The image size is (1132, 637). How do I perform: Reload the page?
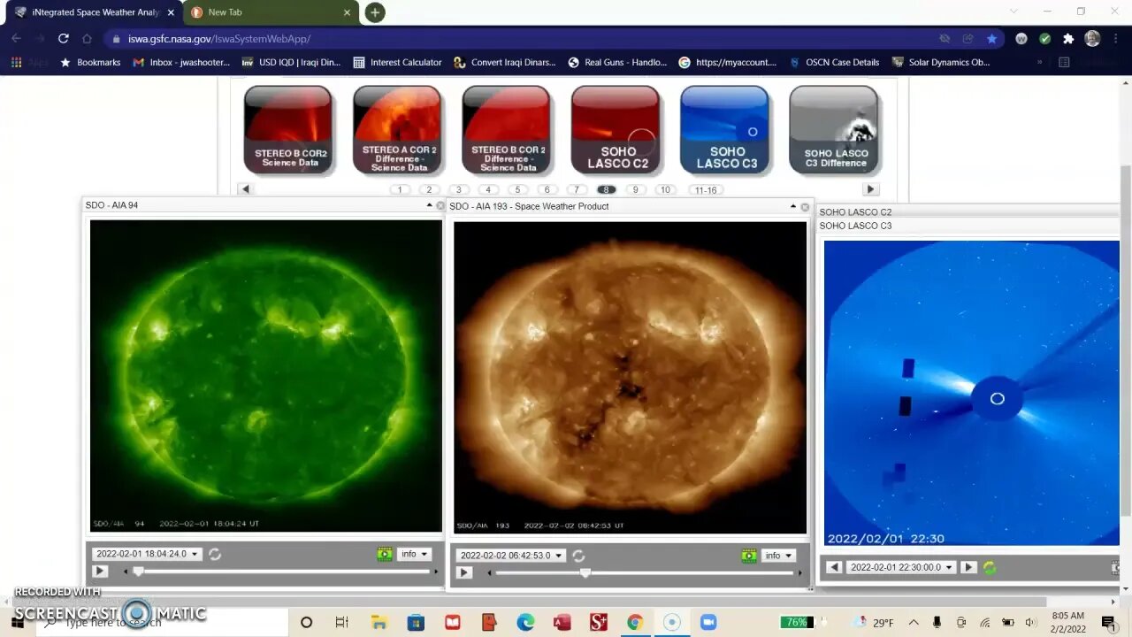click(x=63, y=39)
